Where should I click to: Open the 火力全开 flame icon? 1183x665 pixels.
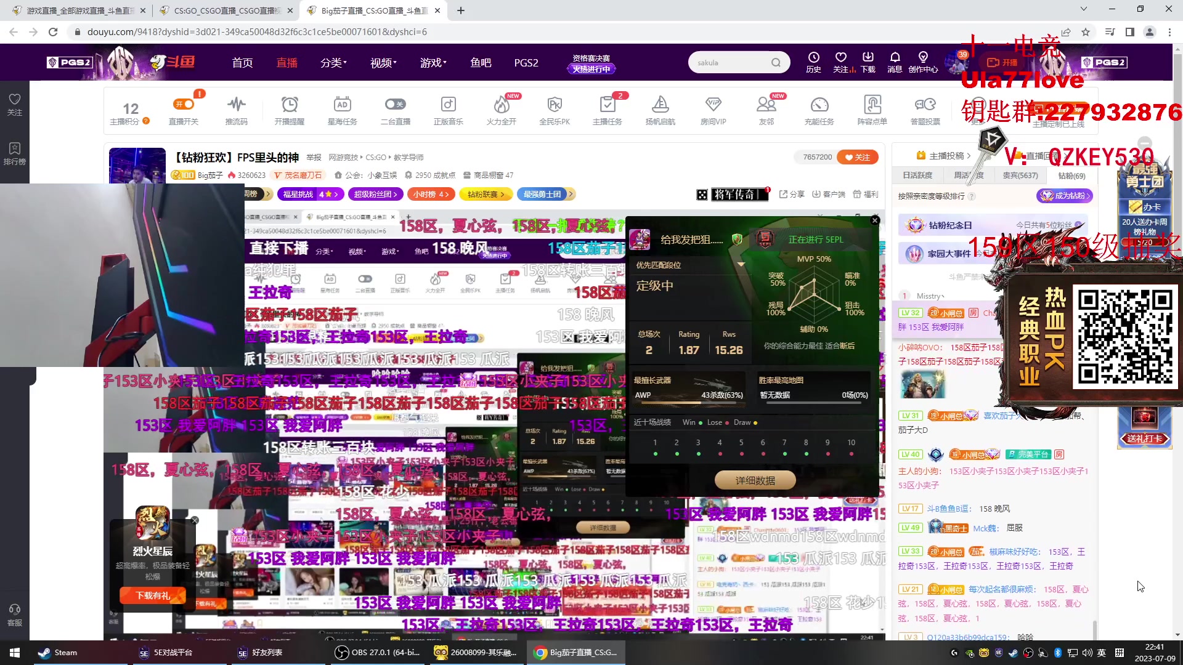(x=502, y=105)
